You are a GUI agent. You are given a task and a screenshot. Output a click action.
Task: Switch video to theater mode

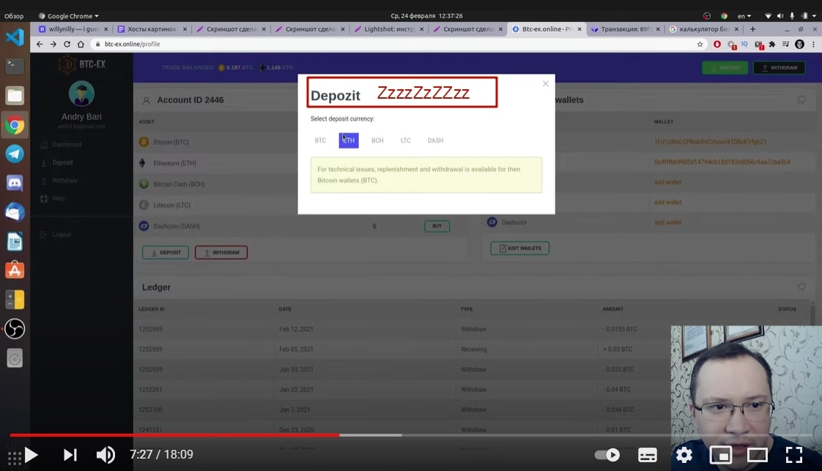[757, 455]
